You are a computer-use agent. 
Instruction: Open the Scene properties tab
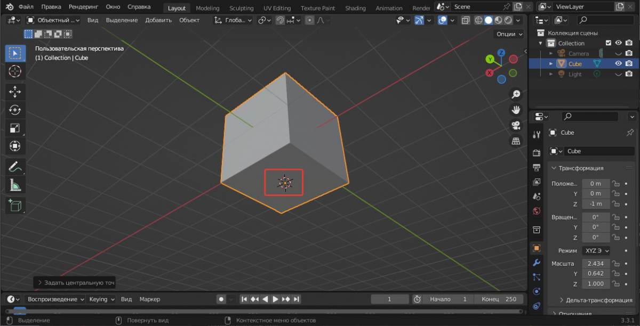(x=537, y=197)
